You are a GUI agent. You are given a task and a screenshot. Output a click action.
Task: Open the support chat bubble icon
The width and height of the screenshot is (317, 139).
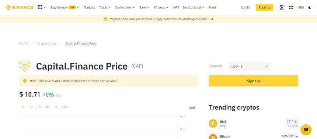306,129
